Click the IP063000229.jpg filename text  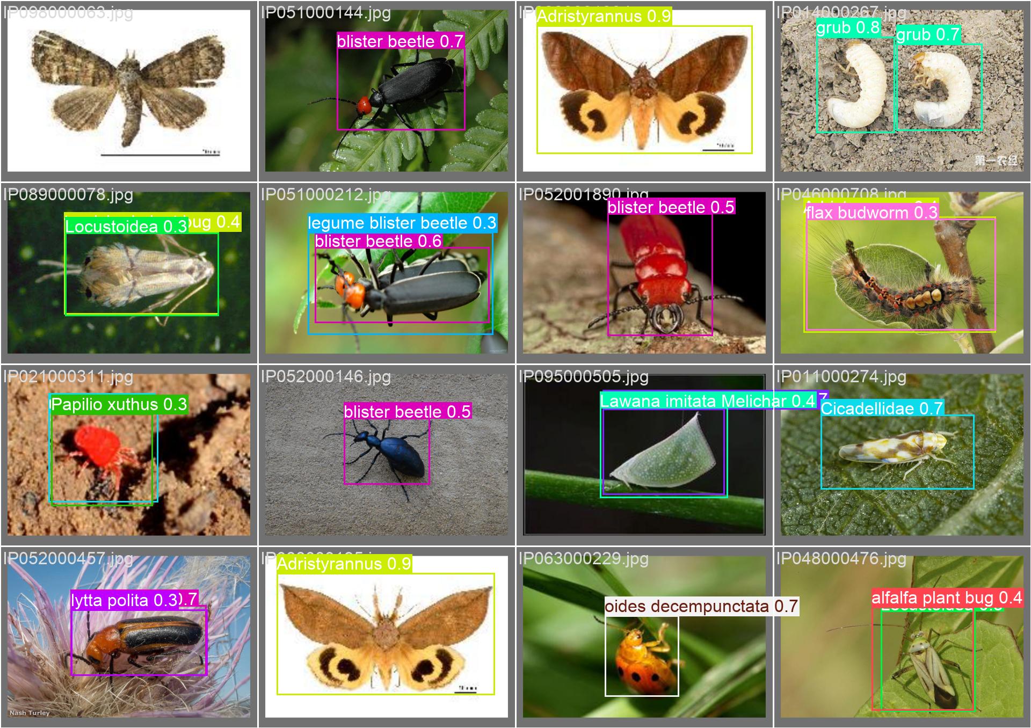[x=584, y=558]
